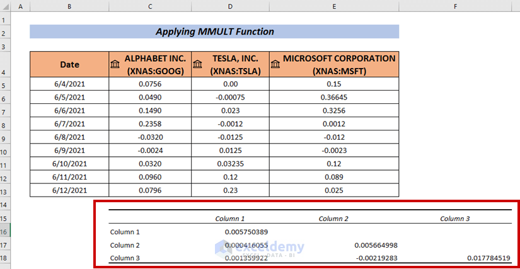Select column A header
This screenshot has width=520, height=269.
(20, 6)
